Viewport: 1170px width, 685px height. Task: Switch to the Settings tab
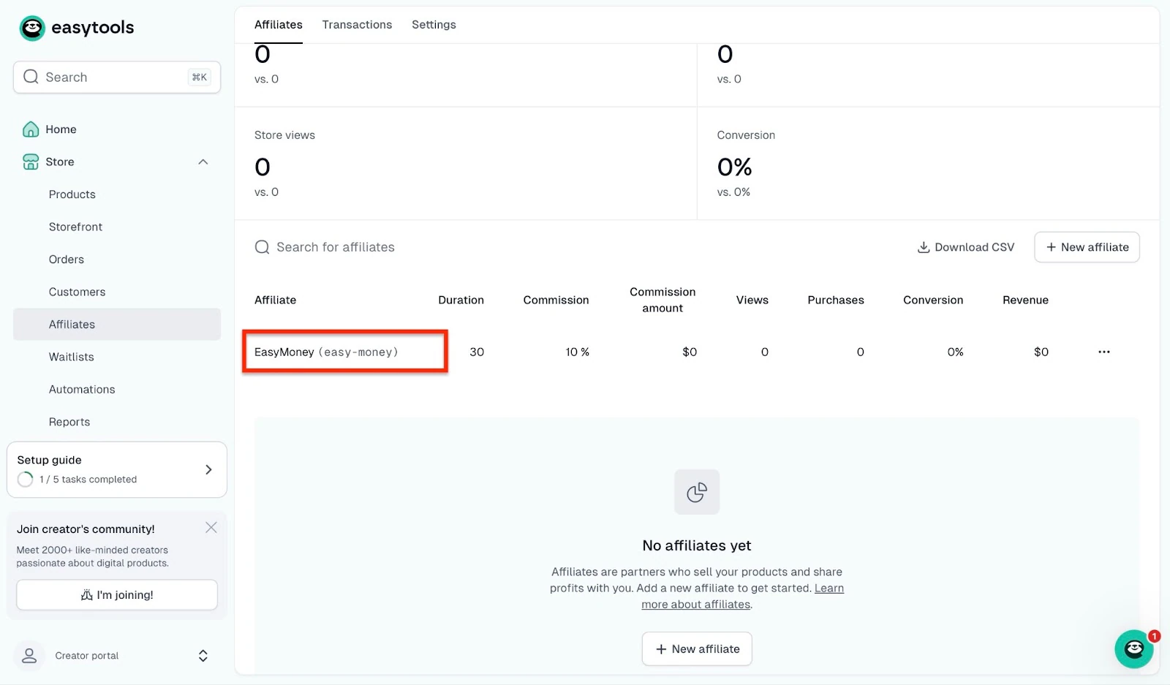(x=434, y=25)
